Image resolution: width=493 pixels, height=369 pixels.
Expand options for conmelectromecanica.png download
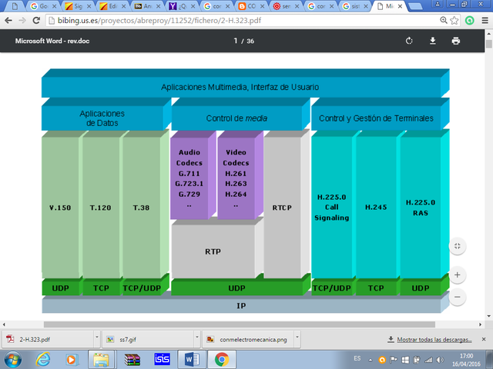[x=297, y=337]
